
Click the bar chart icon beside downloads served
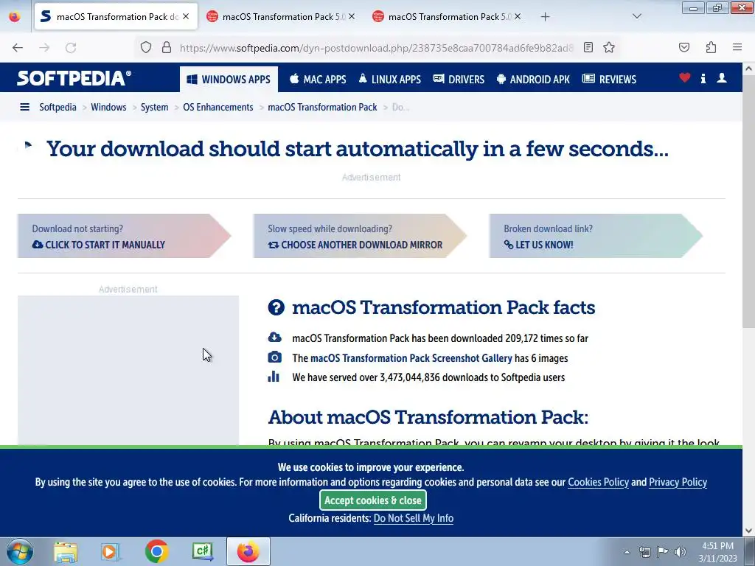coord(274,377)
